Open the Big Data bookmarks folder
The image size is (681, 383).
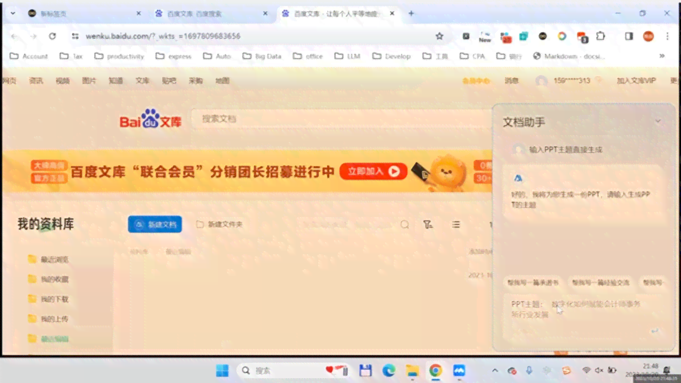(262, 56)
